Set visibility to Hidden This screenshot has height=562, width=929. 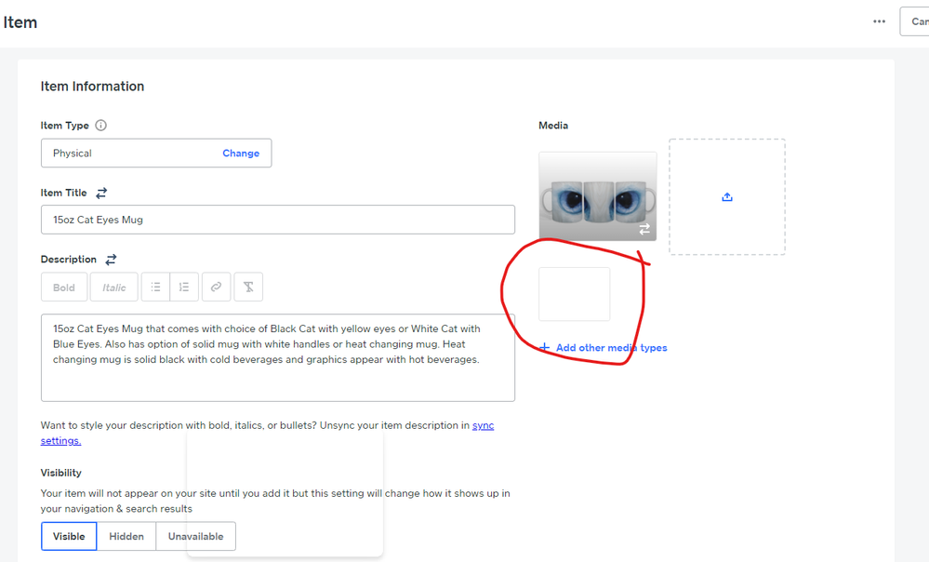click(126, 536)
